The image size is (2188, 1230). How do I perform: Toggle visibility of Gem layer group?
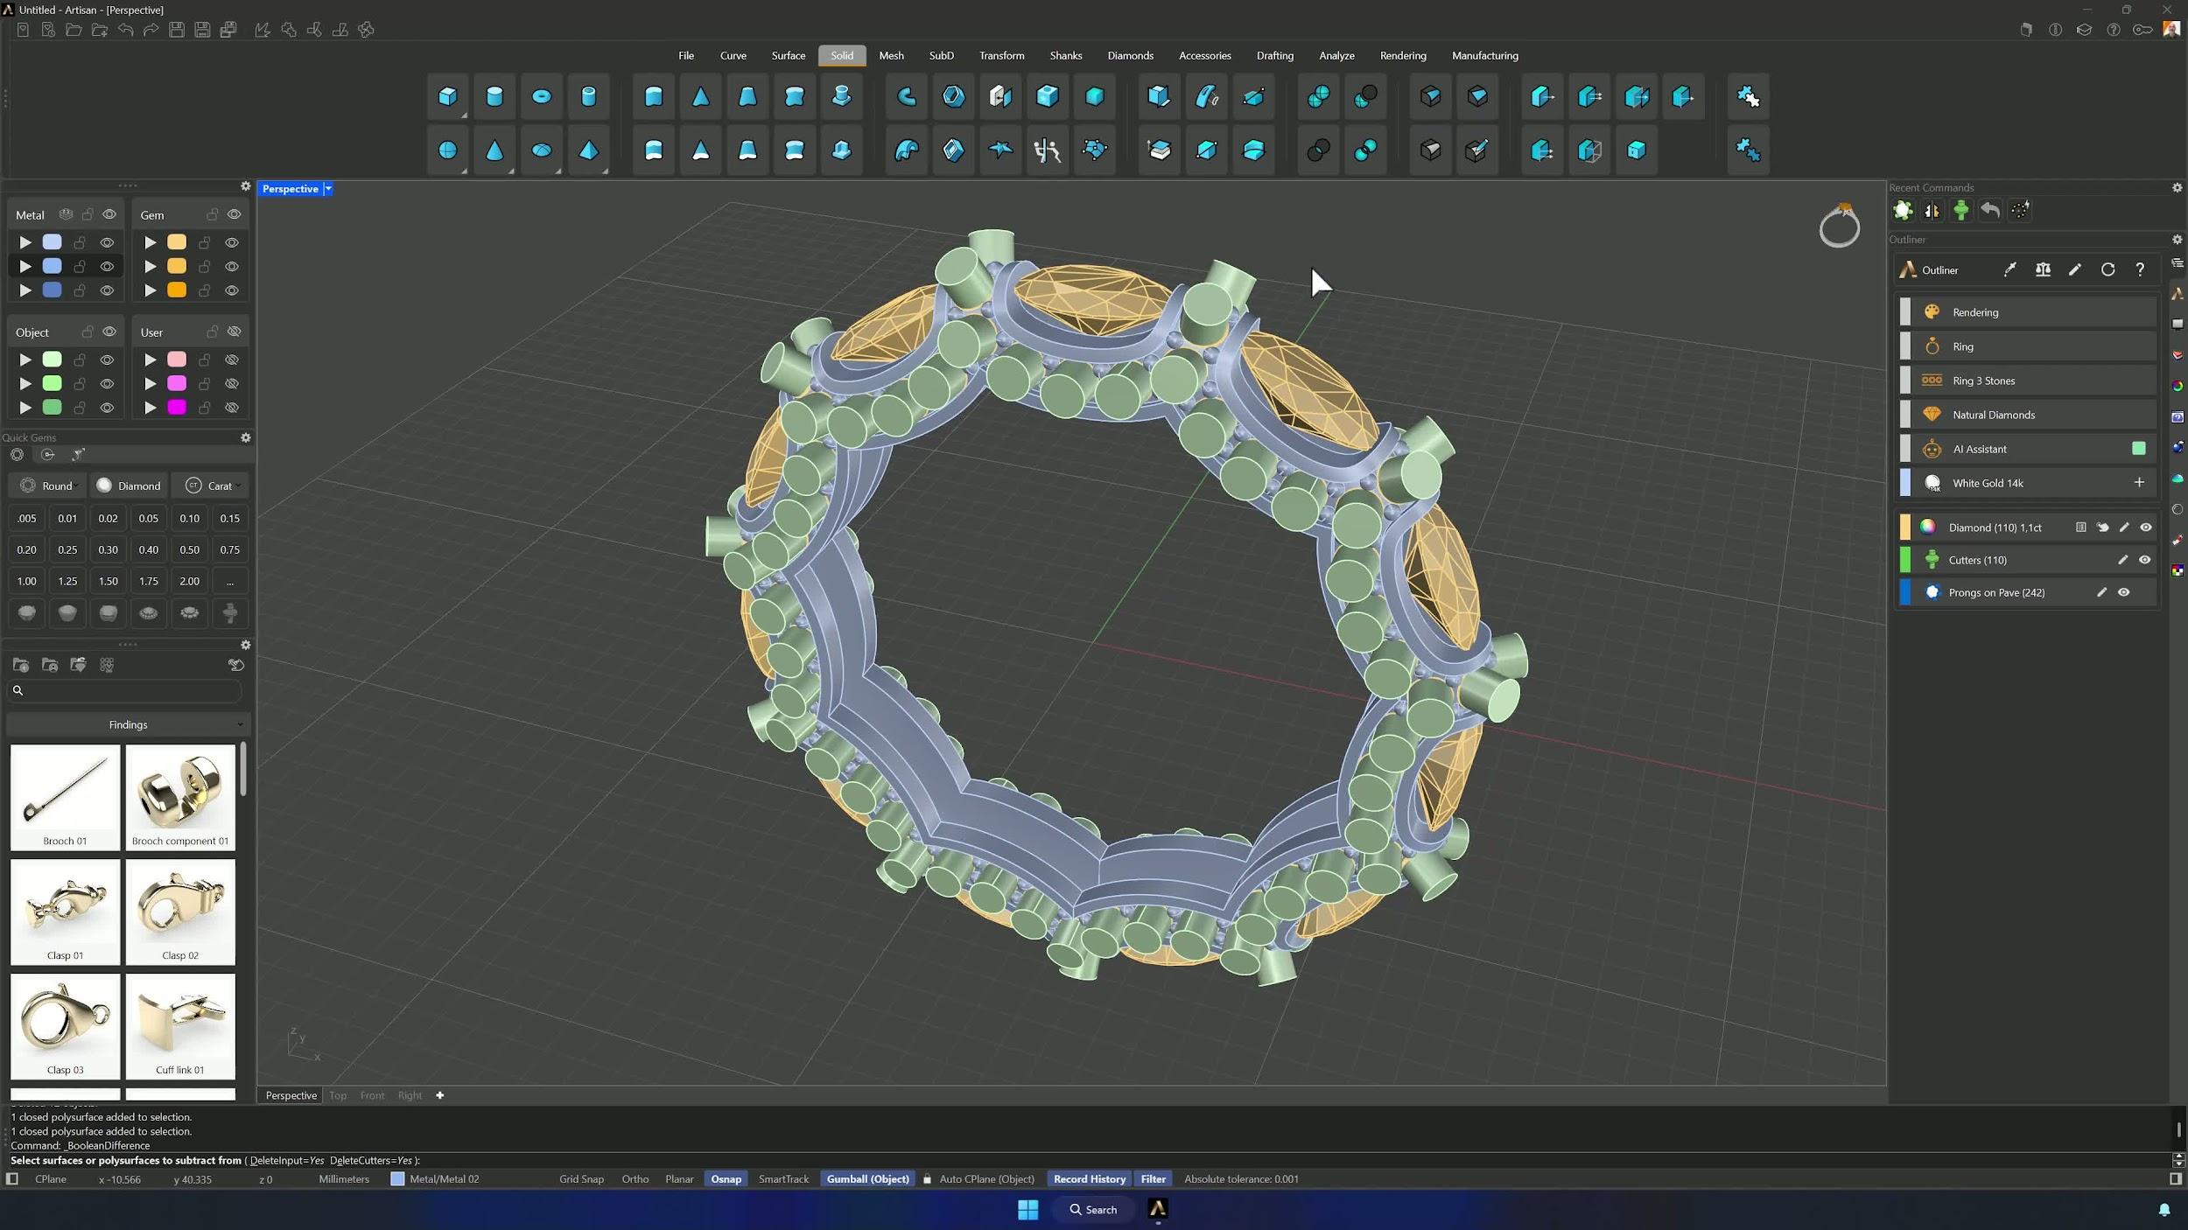[235, 214]
